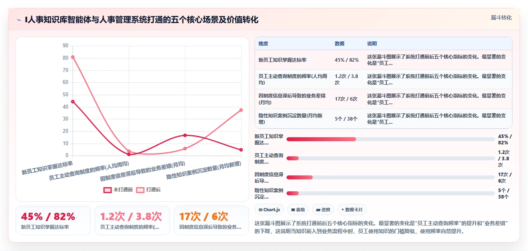Viewport: 528px width, 251px height.
Task: Click progress value 5个 / 38个
Action: tap(504, 193)
